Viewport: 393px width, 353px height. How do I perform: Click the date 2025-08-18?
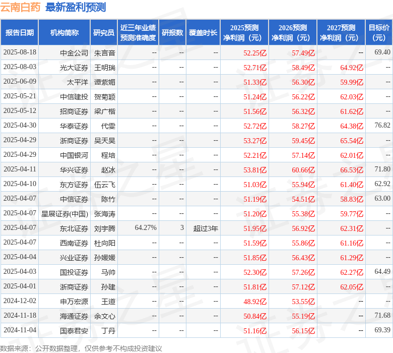click(x=20, y=52)
